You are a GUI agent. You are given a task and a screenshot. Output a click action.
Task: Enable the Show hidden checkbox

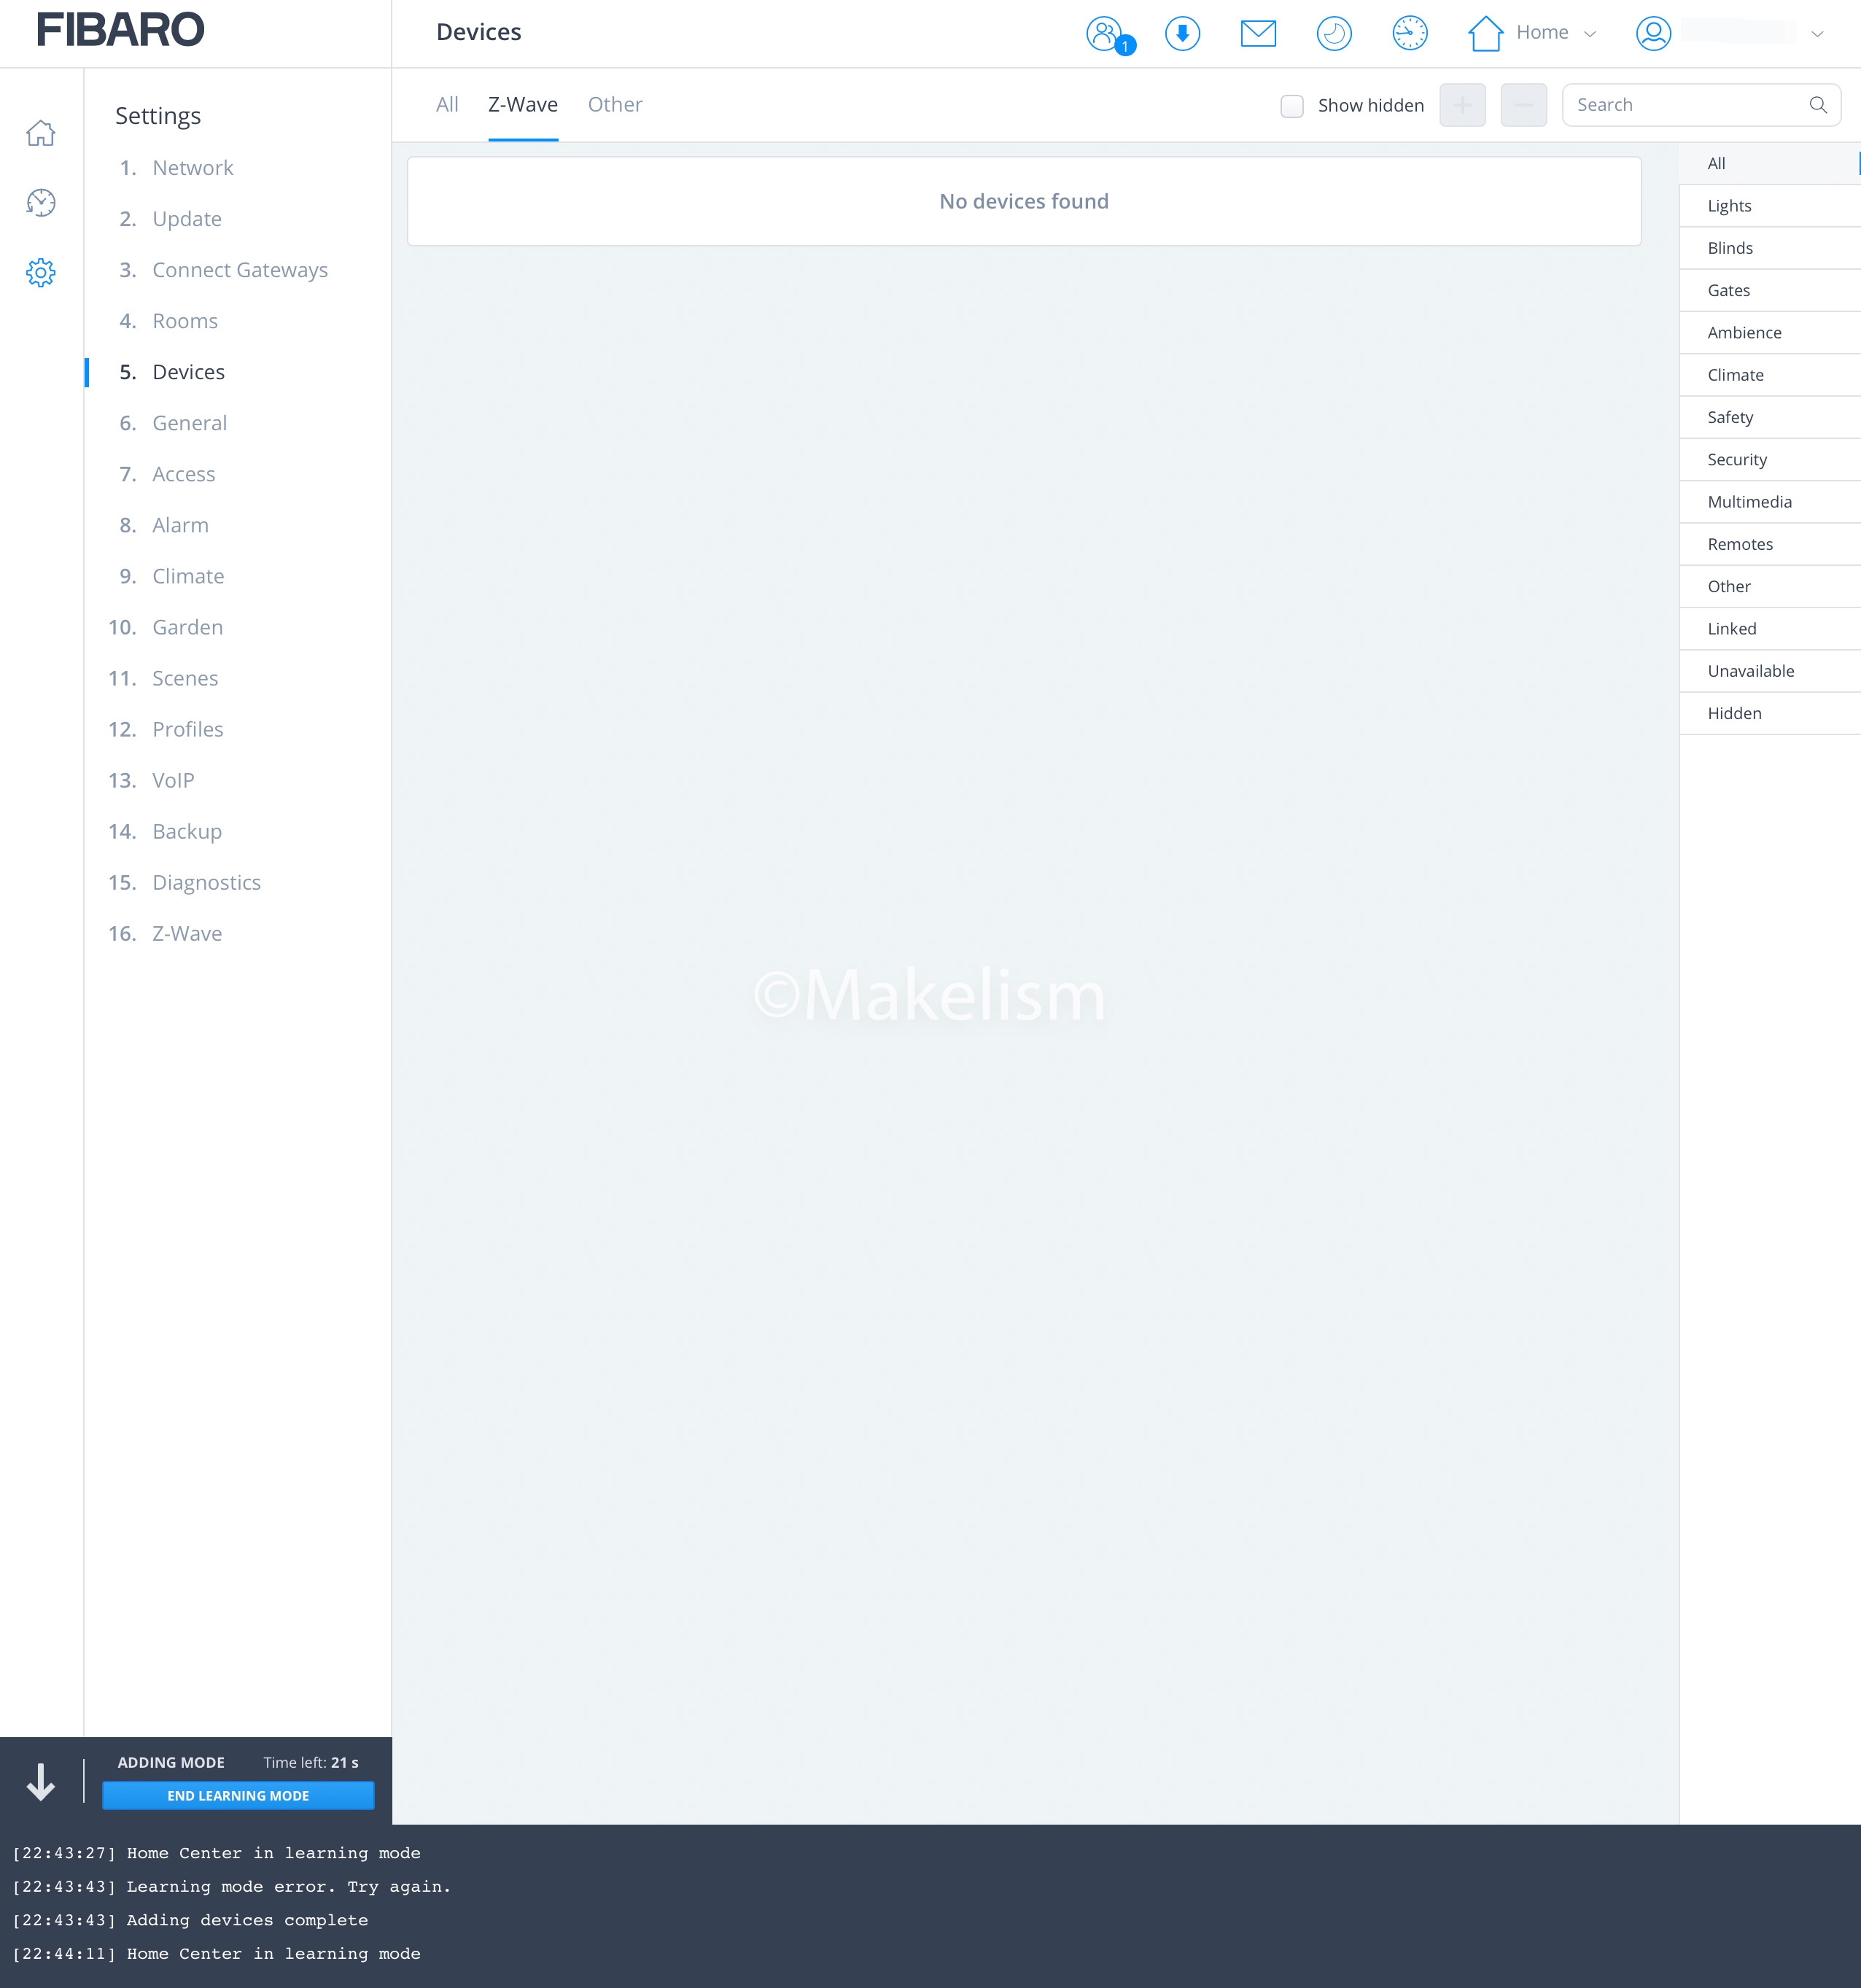[x=1291, y=106]
